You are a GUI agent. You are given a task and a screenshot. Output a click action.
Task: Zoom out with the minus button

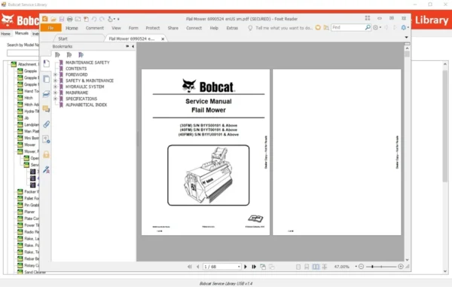coord(361,267)
